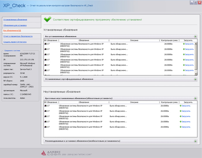Click "Загрузить" link in first installed updates row
This screenshot has height=158, width=202.
(189, 44)
